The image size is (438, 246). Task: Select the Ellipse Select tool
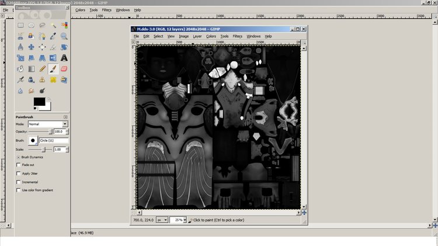[x=32, y=25]
